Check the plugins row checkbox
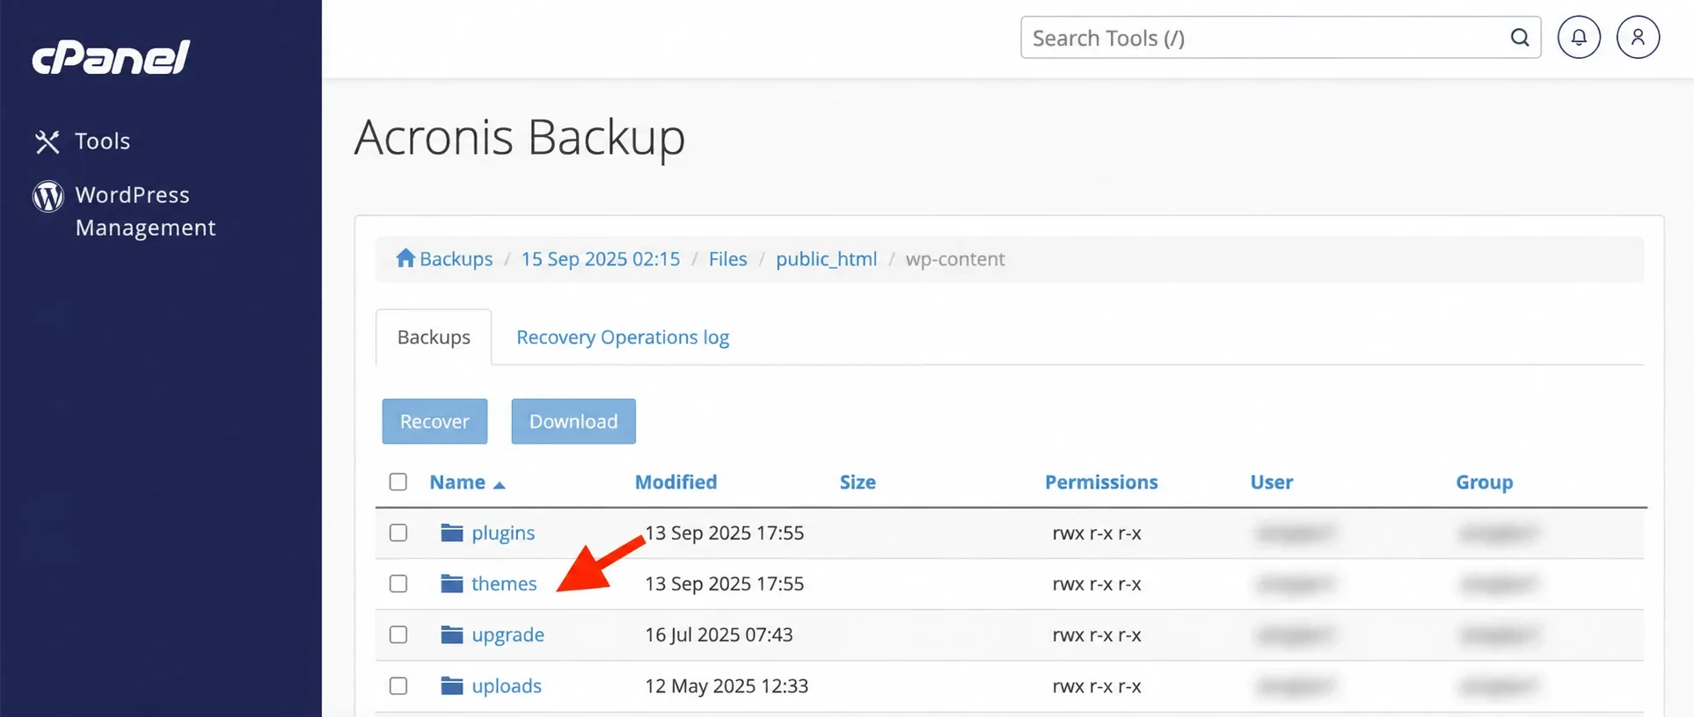Image resolution: width=1694 pixels, height=717 pixels. tap(398, 532)
